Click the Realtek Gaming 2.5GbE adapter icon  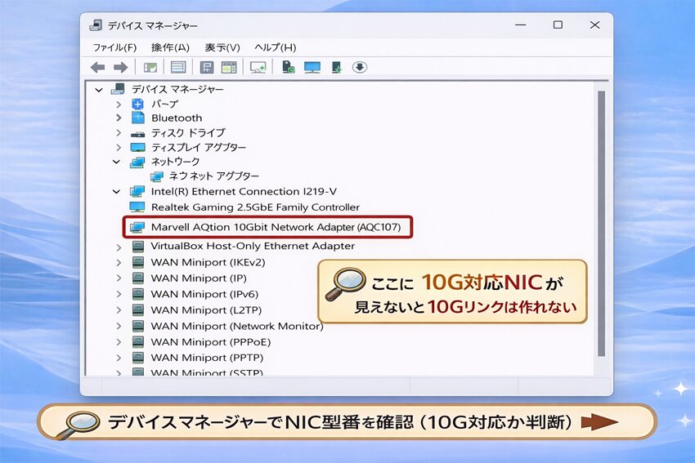coord(137,207)
